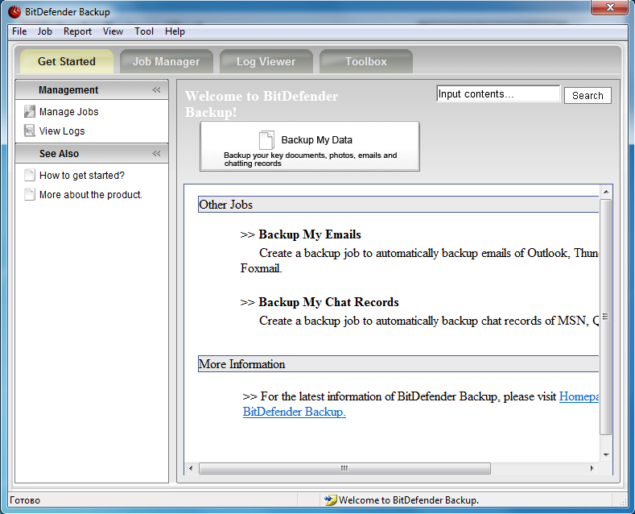Image resolution: width=635 pixels, height=514 pixels.
Task: Click the Input contents search field
Action: point(498,94)
